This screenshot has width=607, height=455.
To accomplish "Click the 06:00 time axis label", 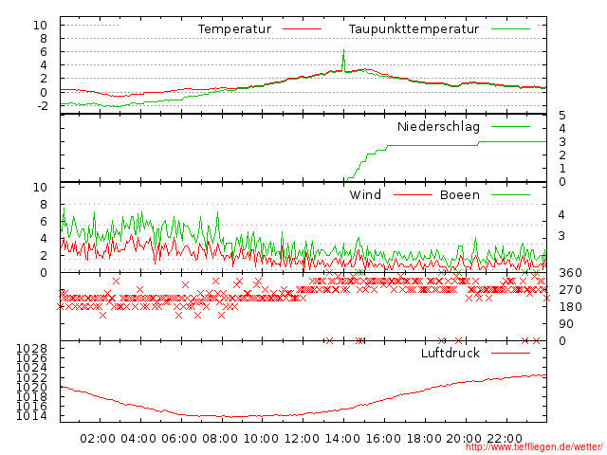I will coord(179,439).
